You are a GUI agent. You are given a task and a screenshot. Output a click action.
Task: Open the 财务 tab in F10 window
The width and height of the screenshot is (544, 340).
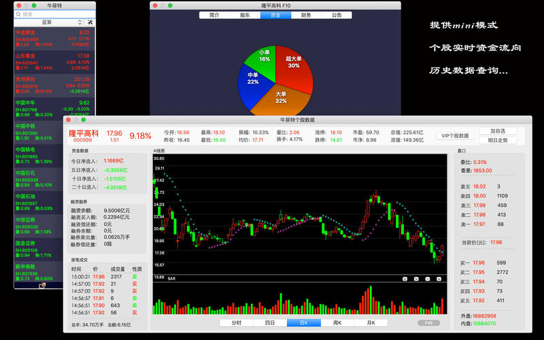306,14
